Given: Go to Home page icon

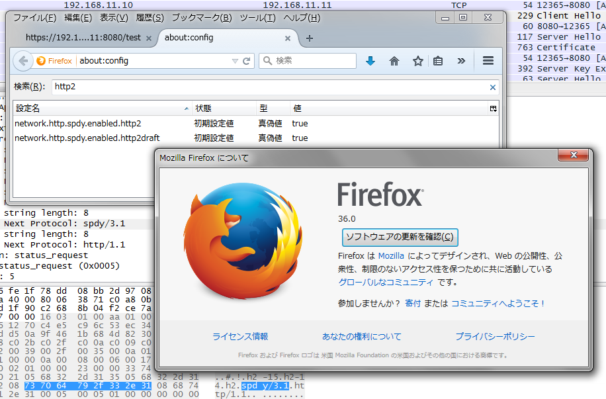Looking at the screenshot, I should [394, 61].
